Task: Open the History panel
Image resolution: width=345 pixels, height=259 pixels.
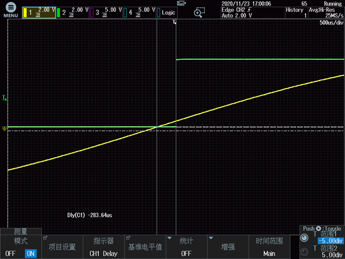Action: click(296, 12)
